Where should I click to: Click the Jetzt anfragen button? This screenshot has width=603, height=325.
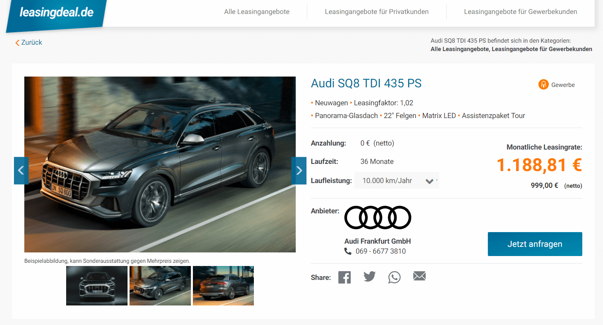(535, 244)
